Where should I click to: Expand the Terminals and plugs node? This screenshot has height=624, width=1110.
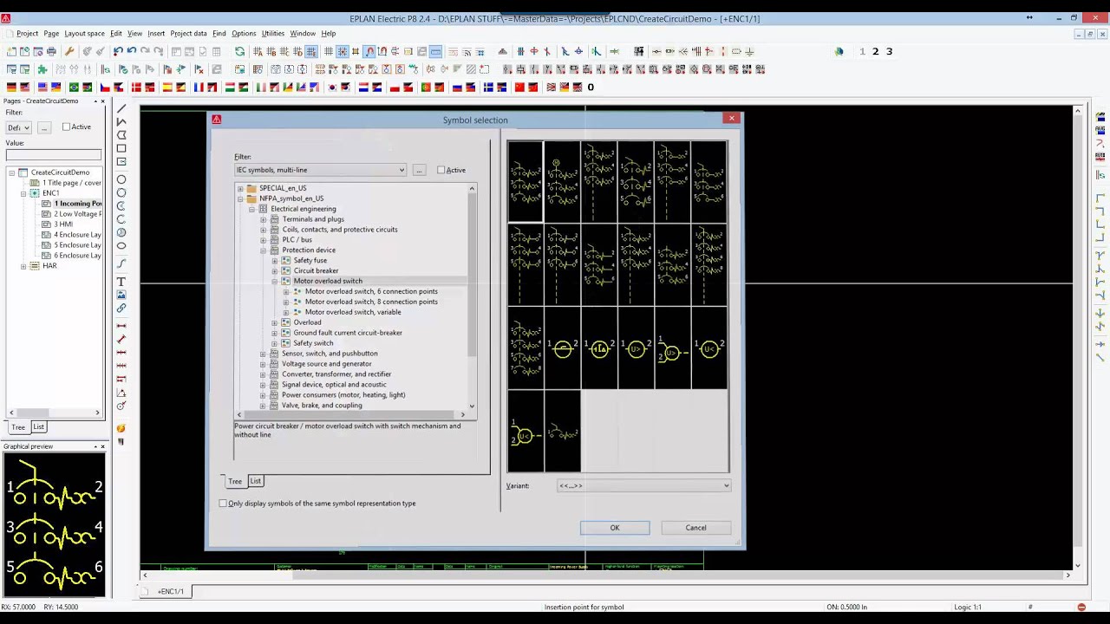(263, 219)
